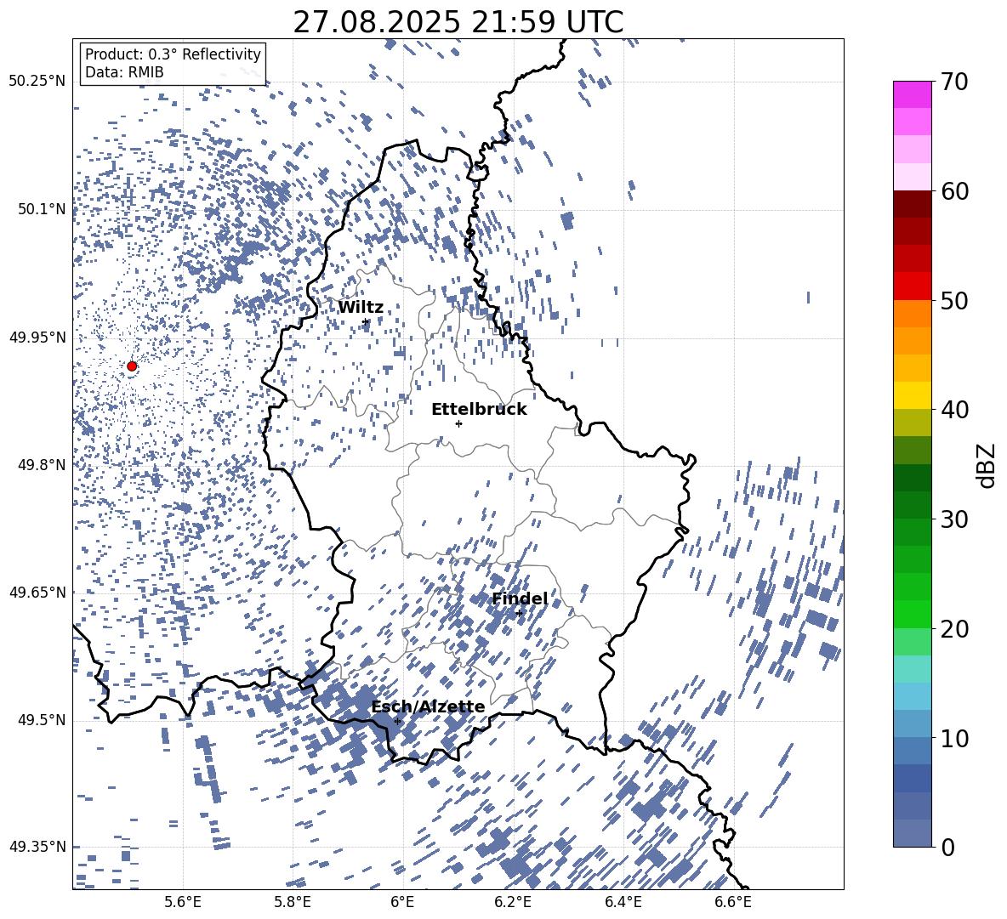Click the yellow colorbar segment above 40
The width and height of the screenshot is (1007, 919).
pyautogui.click(x=912, y=395)
